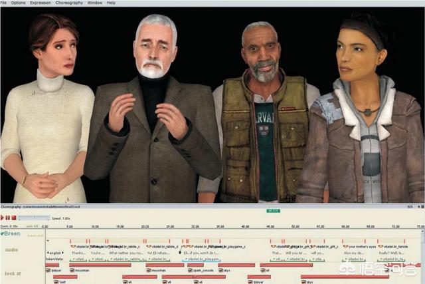Click the eli eye icon near 43.00

pos(263,271)
